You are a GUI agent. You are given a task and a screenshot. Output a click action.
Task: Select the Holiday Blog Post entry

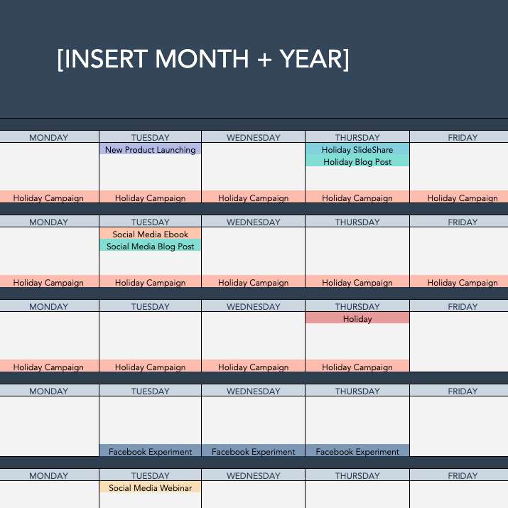pos(357,162)
